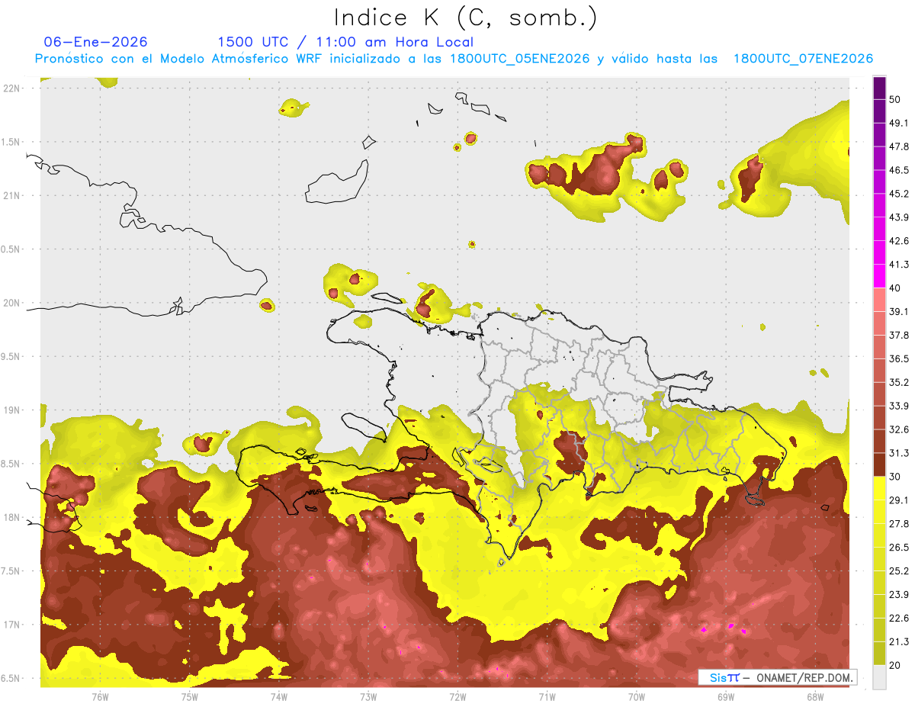Select the colorbar value "39.1"
This screenshot has height=707, width=915.
[899, 311]
